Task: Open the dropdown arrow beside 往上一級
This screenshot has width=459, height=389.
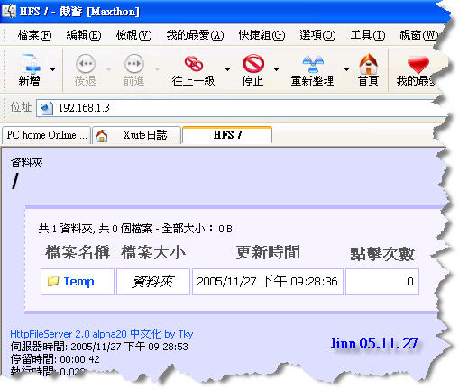Action: point(227,69)
